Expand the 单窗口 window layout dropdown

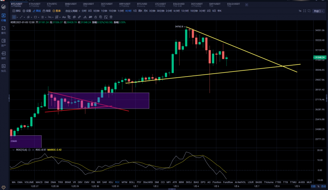tap(318, 11)
